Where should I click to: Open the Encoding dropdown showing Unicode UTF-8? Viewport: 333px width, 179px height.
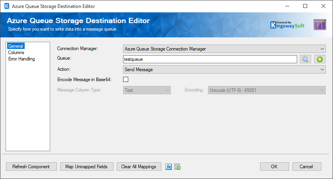click(267, 90)
